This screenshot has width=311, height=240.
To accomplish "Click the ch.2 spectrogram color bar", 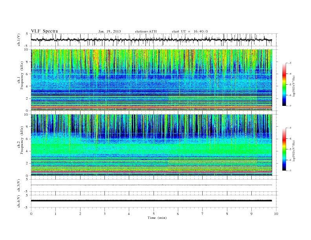I will pyautogui.click(x=284, y=149).
